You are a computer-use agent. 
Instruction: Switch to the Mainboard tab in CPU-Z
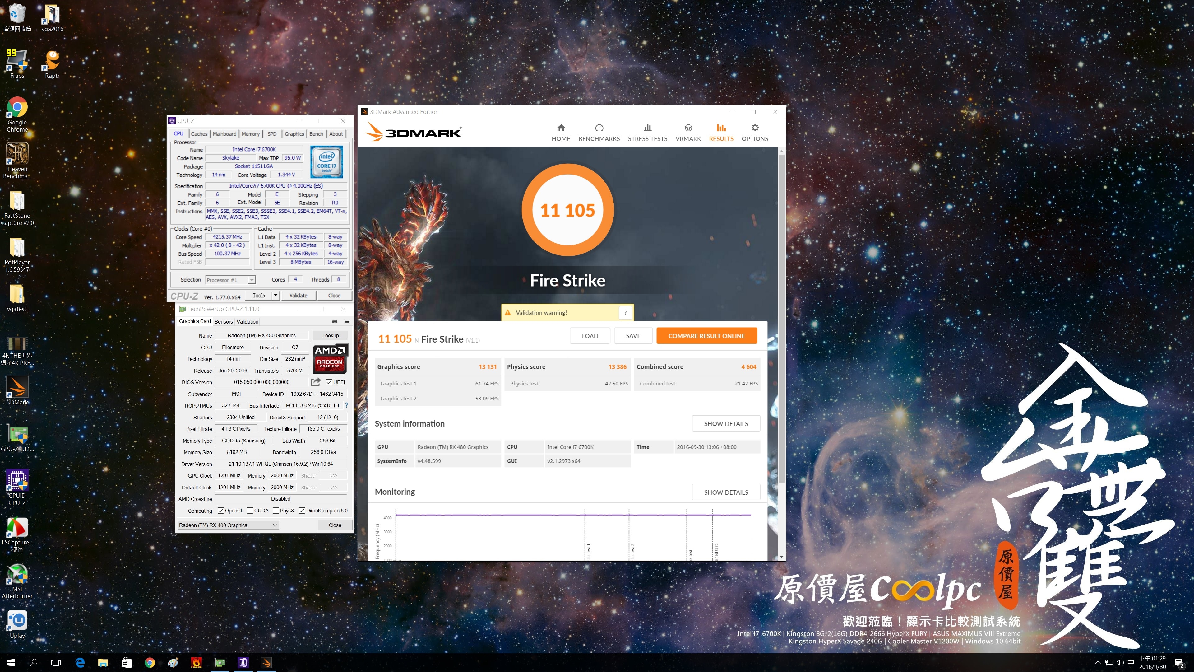[x=224, y=133]
